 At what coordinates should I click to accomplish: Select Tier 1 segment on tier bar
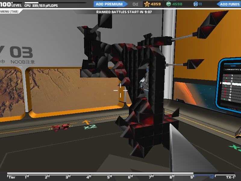(x=17, y=177)
